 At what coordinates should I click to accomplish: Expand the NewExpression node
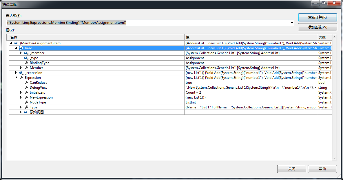pyautogui.click(x=21, y=97)
